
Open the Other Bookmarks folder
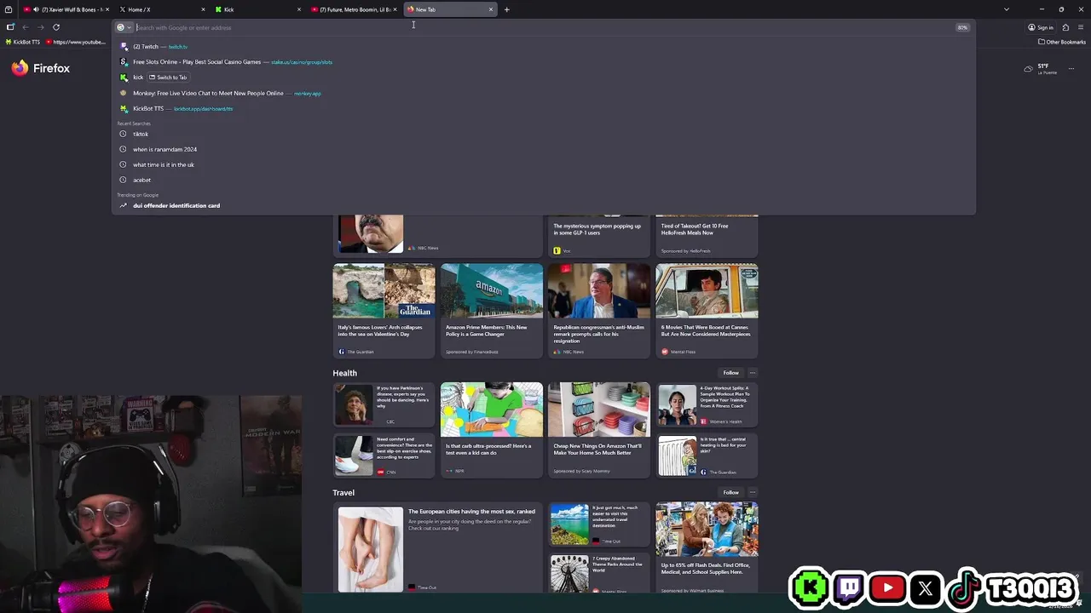tap(1062, 42)
